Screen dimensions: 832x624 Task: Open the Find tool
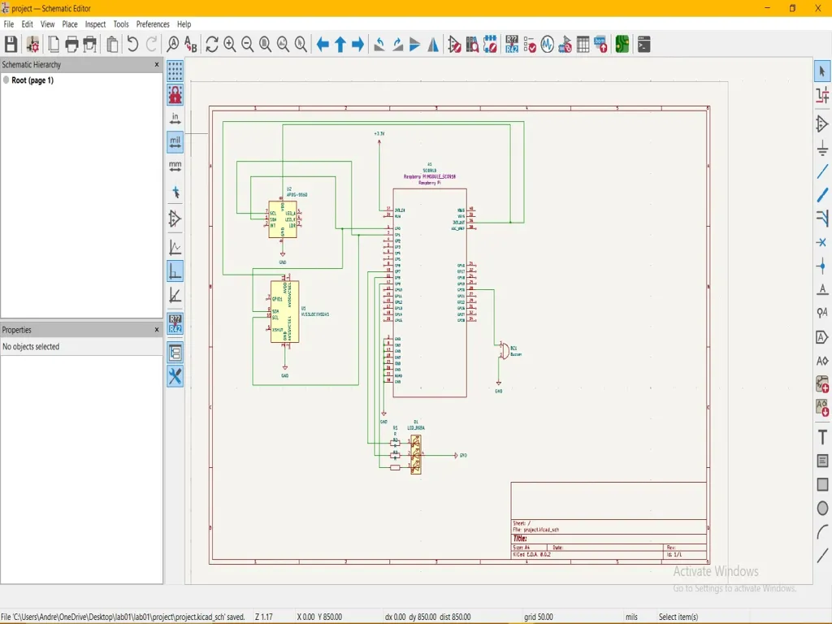pos(172,45)
